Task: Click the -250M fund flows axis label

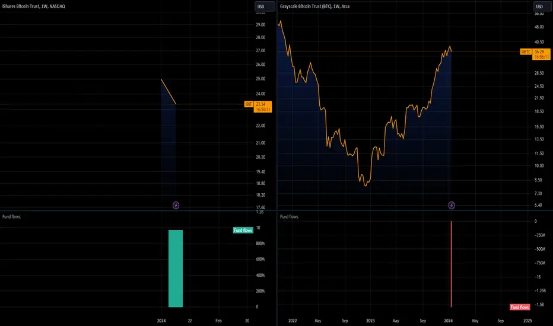Action: (x=540, y=235)
